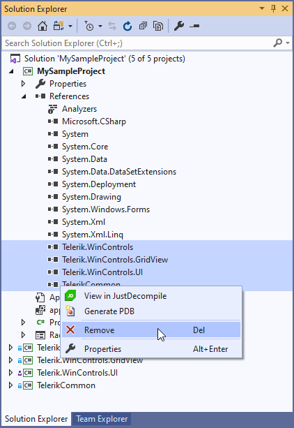Select the System.Xml.Linq reference
The height and width of the screenshot is (428, 294).
point(93,235)
